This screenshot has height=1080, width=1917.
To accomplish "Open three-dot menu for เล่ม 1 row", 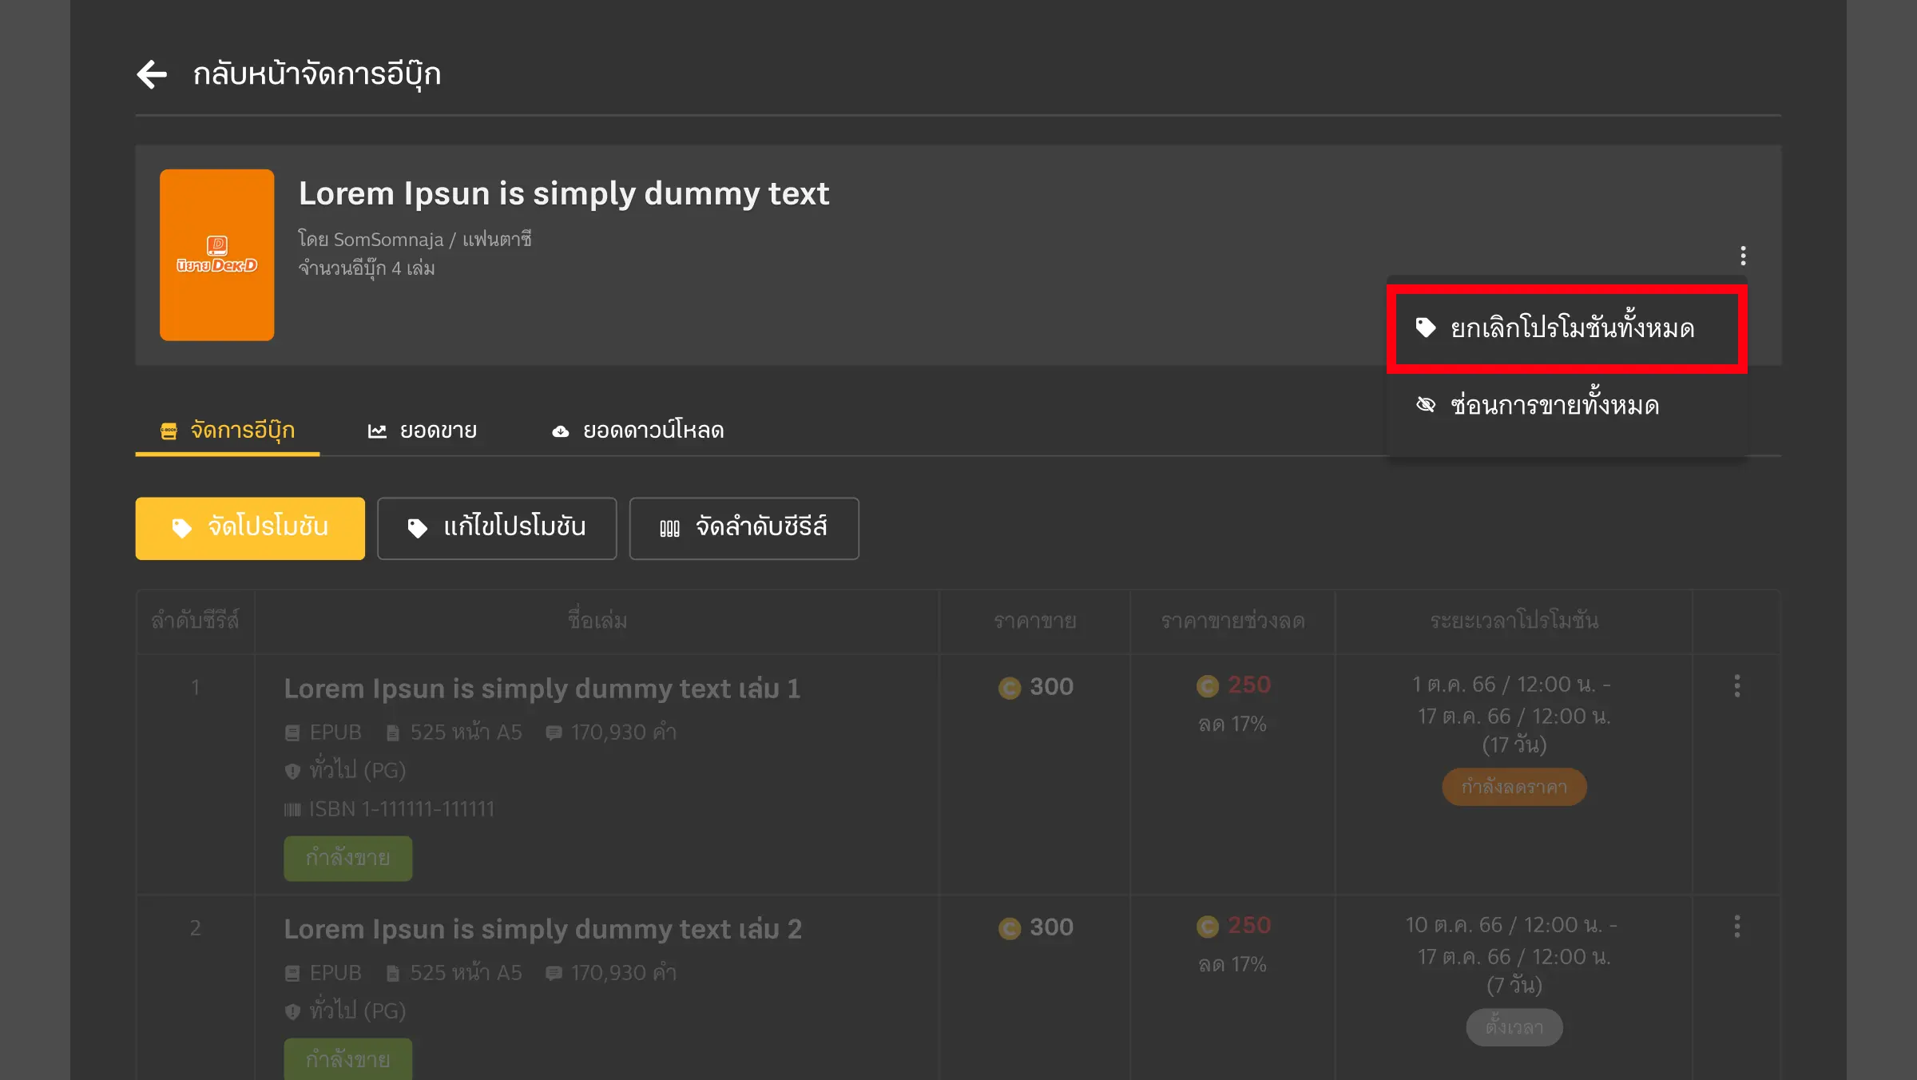I will [1737, 686].
